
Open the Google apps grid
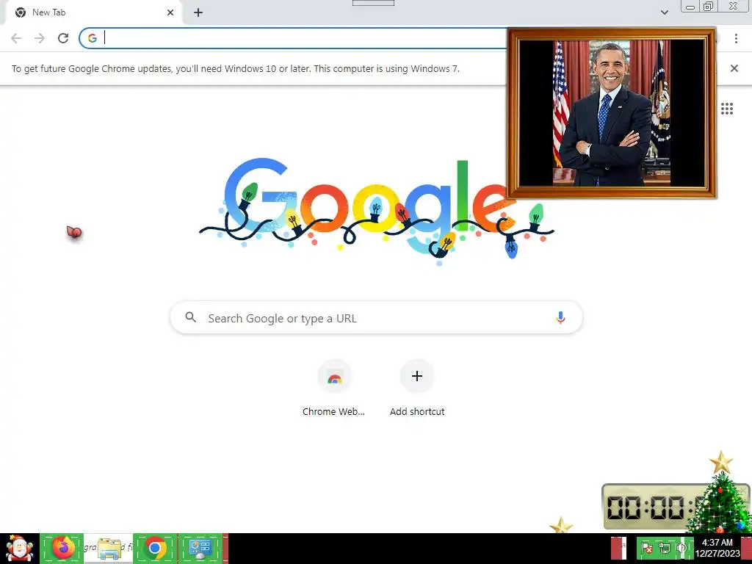pyautogui.click(x=726, y=109)
